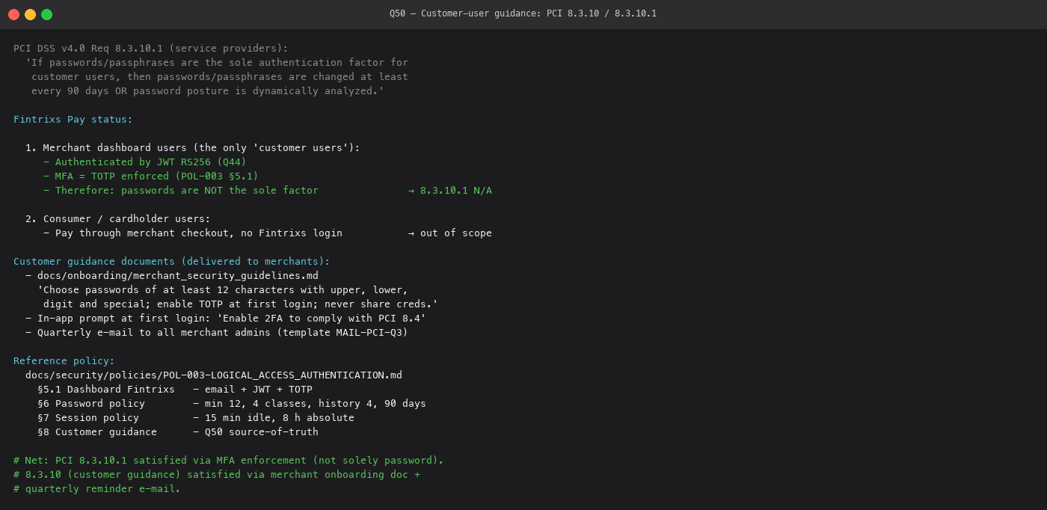Screen dimensions: 1047x510
Task: Click 'Customer guidance documents' heading
Action: (x=172, y=262)
